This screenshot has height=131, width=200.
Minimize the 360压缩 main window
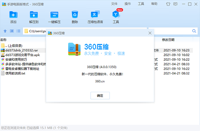pos(183,4)
